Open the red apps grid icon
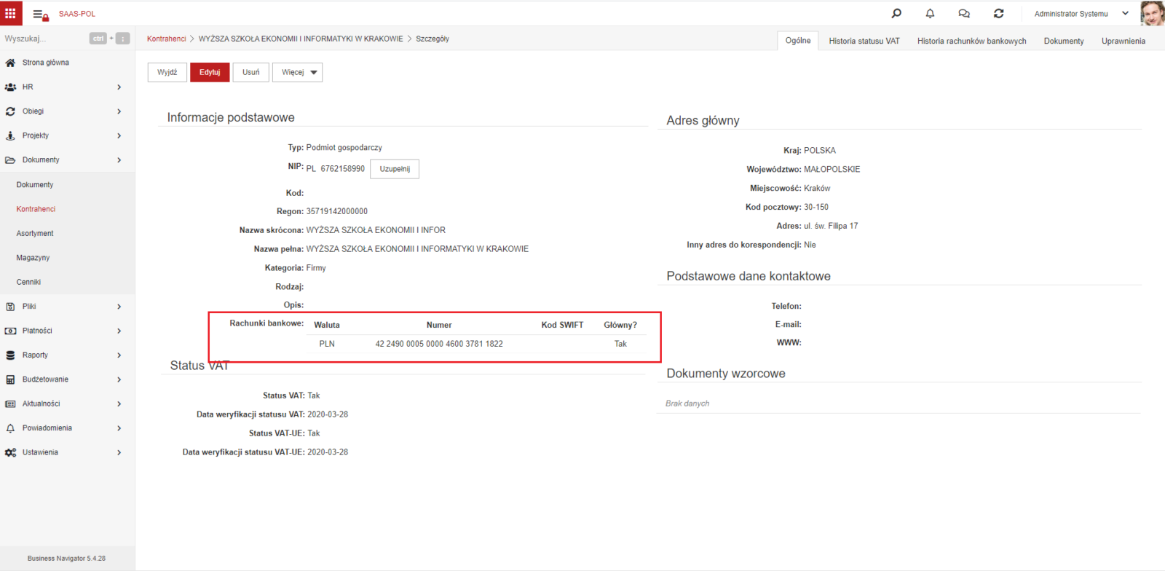This screenshot has width=1165, height=571. 11,13
